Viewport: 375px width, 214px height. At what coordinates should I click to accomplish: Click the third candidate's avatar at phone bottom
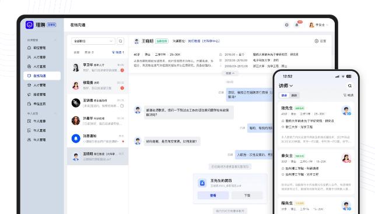point(346,206)
